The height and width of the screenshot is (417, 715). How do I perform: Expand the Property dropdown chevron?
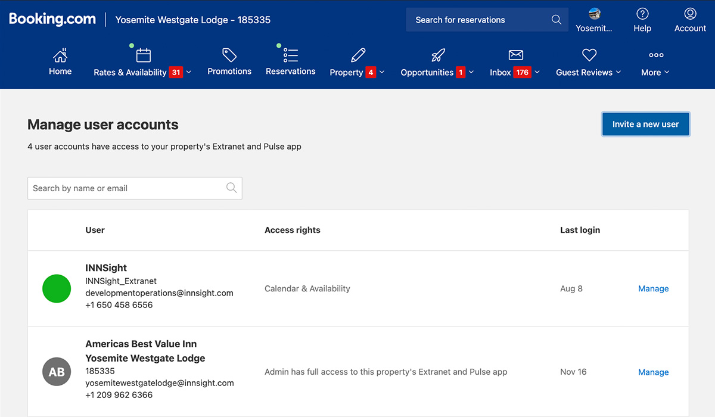382,72
